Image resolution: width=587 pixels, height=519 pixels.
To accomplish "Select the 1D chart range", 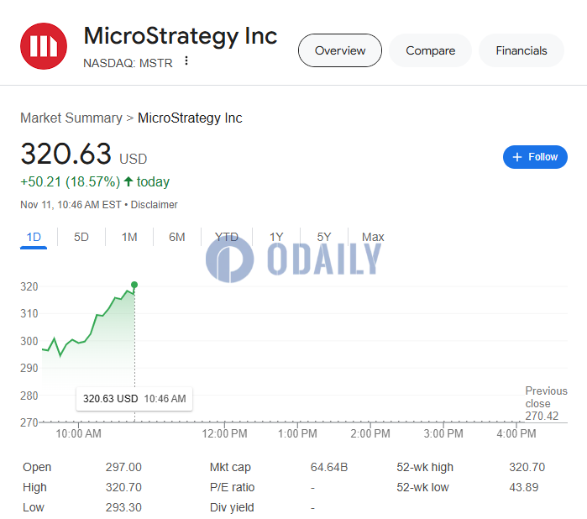I will click(x=34, y=237).
